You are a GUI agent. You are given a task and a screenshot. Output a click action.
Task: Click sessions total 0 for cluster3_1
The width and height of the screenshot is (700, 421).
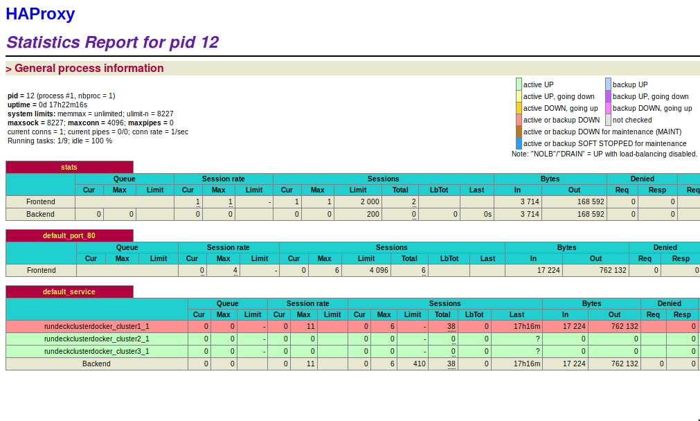click(x=453, y=351)
